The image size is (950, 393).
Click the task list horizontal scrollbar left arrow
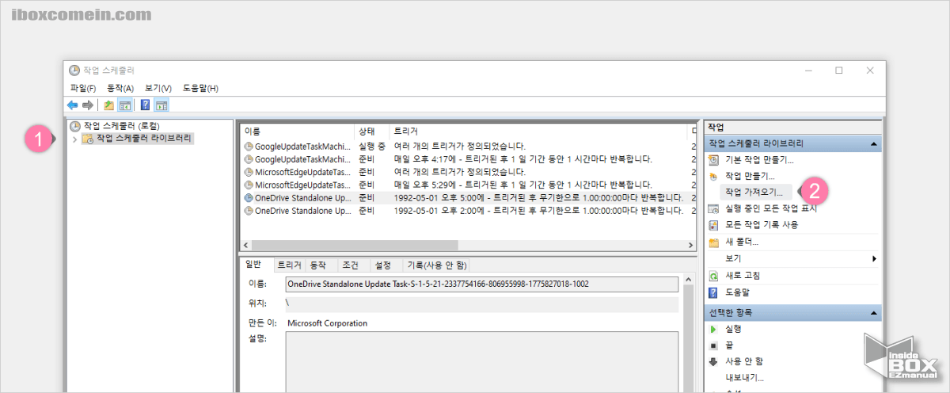(246, 245)
